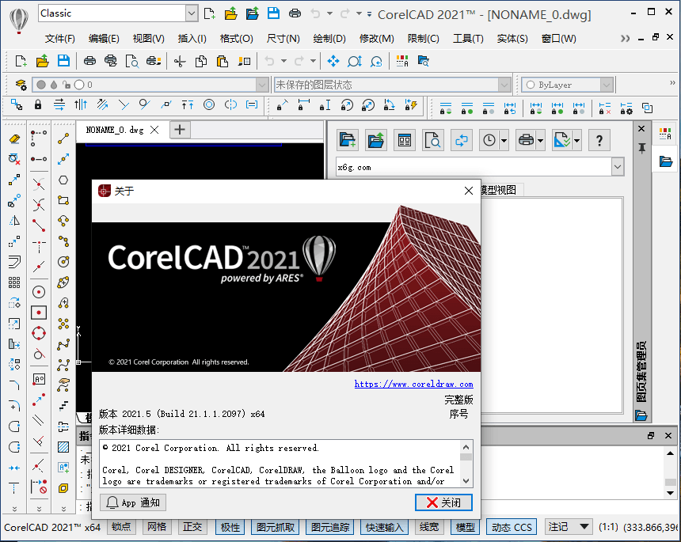Click the Erase tool in modify toolbar
The height and width of the screenshot is (542, 681).
14,138
